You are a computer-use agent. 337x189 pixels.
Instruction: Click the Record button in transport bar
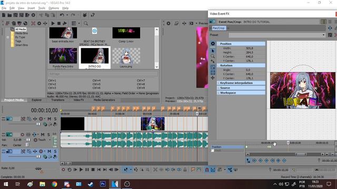pos(63,170)
